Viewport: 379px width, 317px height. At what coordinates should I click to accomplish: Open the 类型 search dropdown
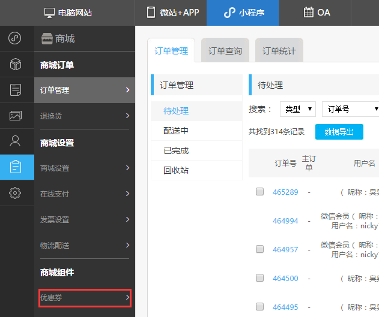point(299,109)
